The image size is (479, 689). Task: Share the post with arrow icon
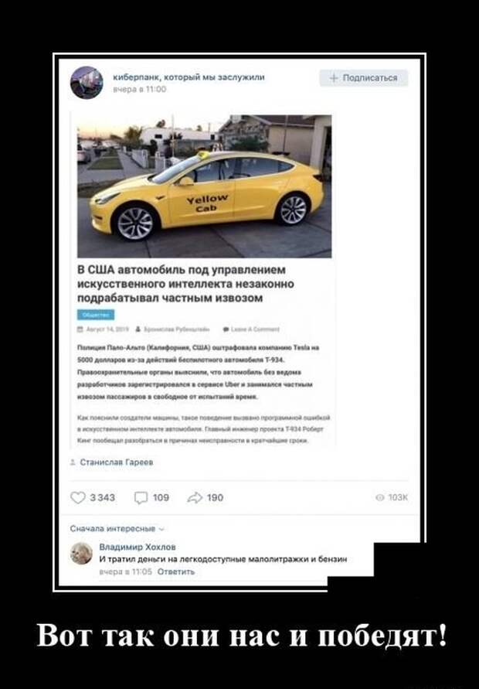click(x=195, y=497)
